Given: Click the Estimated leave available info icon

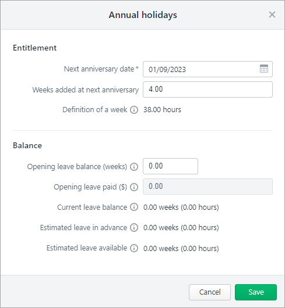Looking at the screenshot, I should point(134,248).
